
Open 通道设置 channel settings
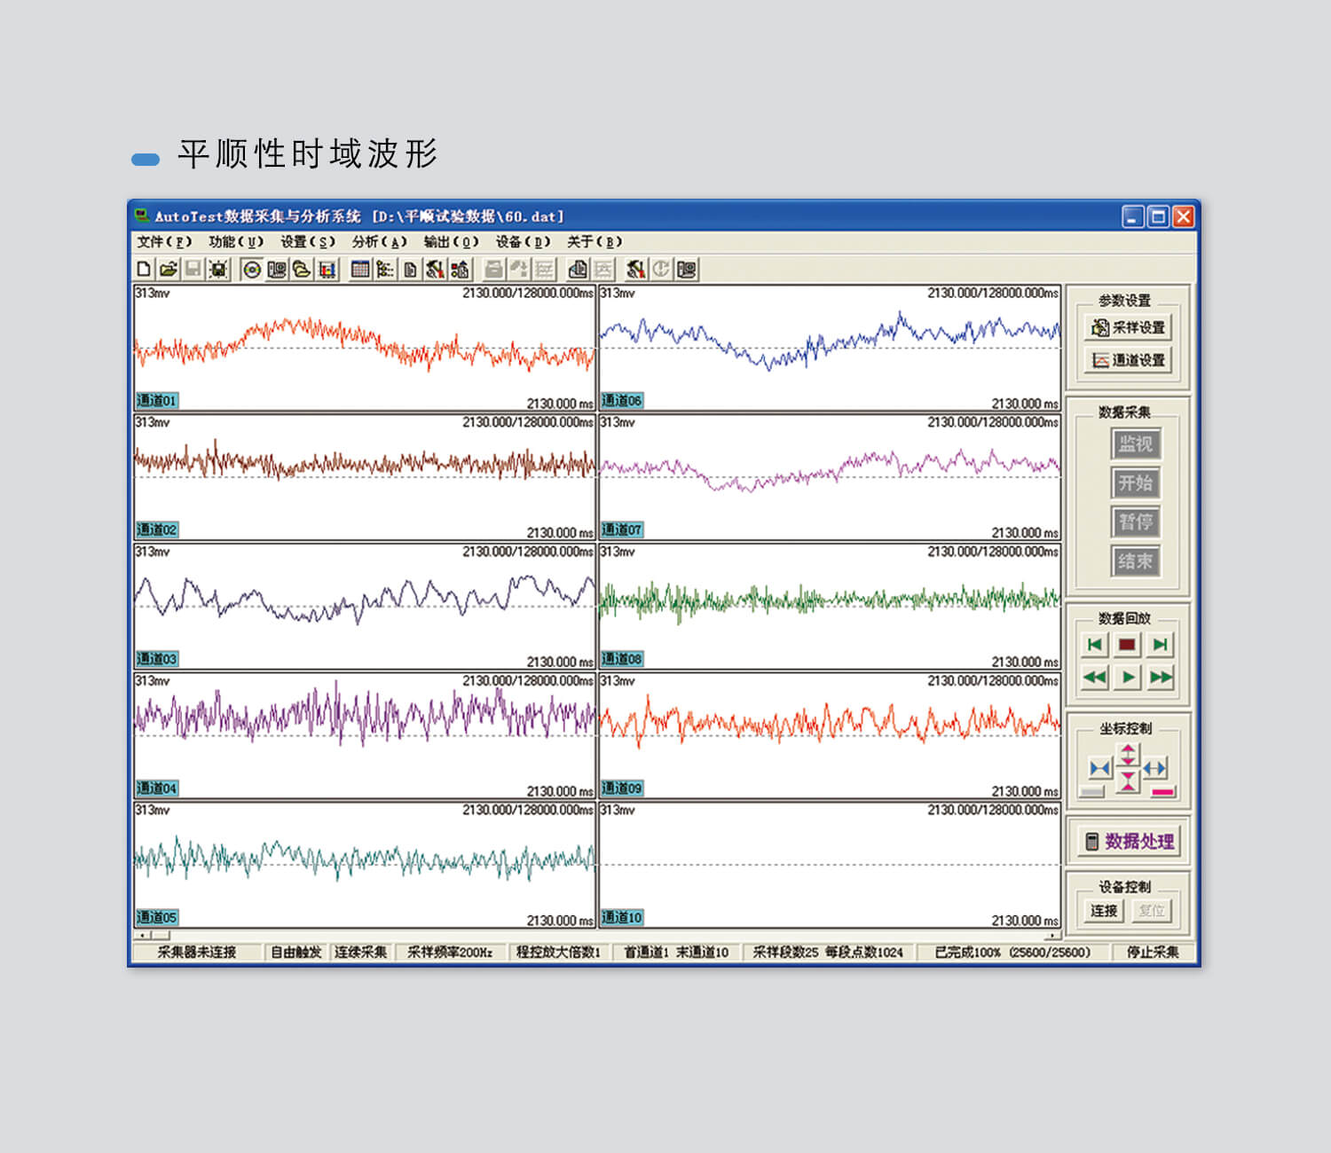(1129, 360)
